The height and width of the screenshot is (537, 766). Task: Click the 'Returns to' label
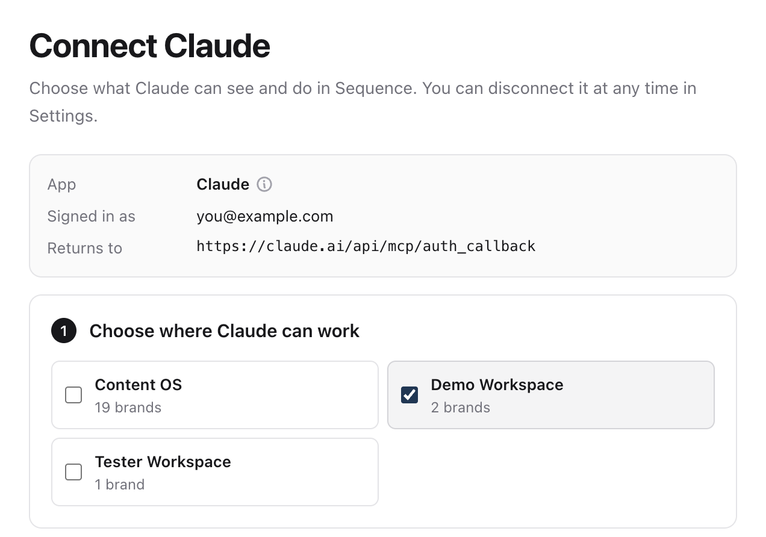point(85,248)
